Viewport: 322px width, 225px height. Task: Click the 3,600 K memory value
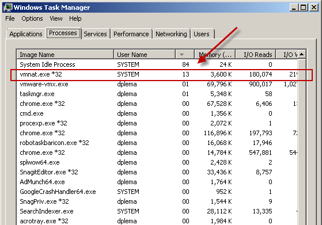pos(221,74)
